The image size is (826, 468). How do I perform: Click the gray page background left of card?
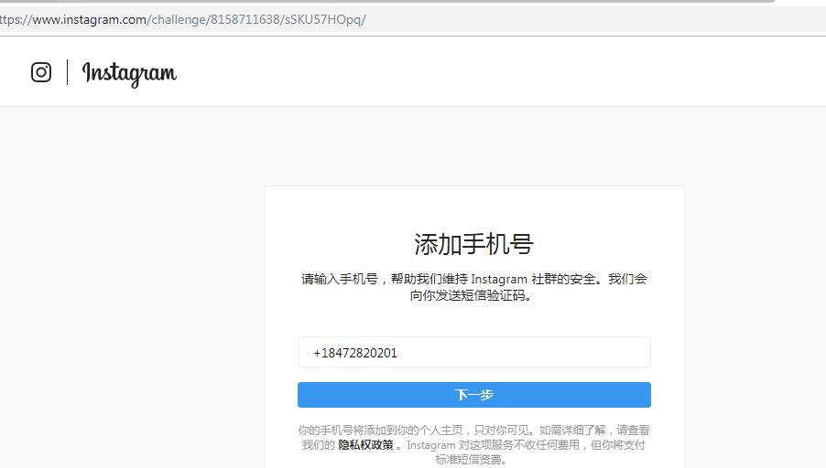(128, 302)
